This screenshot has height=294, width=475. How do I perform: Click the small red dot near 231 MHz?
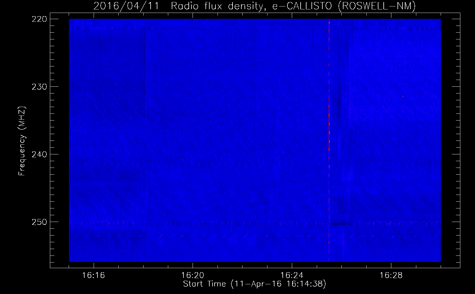pos(403,96)
